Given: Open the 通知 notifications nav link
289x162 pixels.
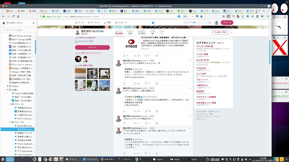Looking at the screenshot, I should pyautogui.click(x=107, y=22).
